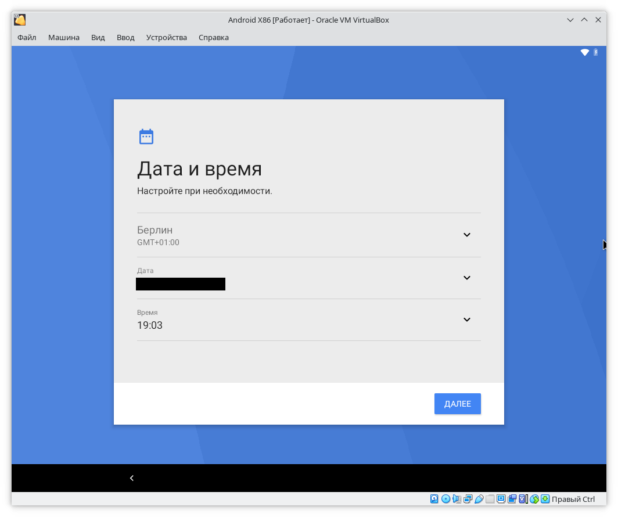Open the Устройства menu
Viewport: 618px width, 517px height.
click(x=167, y=37)
